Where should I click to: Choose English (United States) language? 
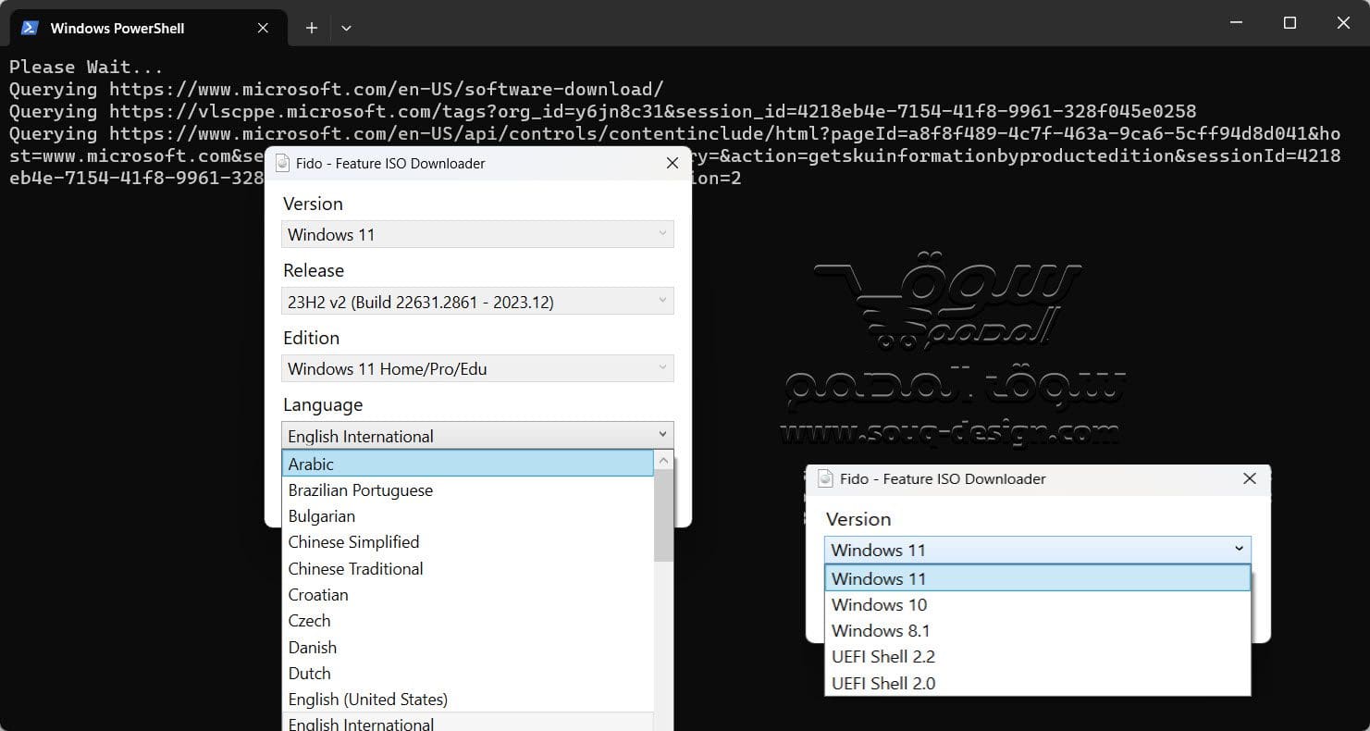[x=467, y=700]
